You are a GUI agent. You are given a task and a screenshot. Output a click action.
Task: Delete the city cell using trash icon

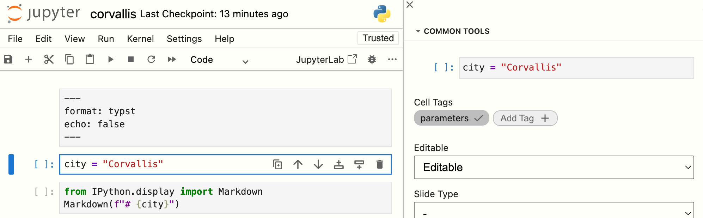pos(379,164)
